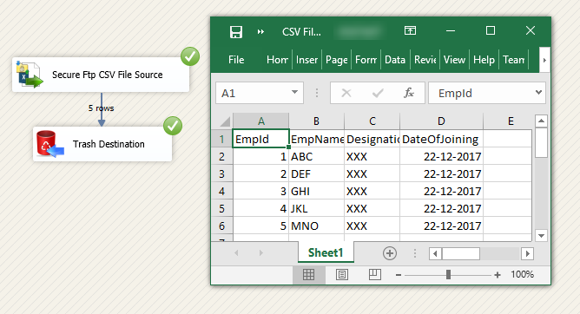
Task: Select the Sheet1 worksheet tab
Action: (x=326, y=252)
